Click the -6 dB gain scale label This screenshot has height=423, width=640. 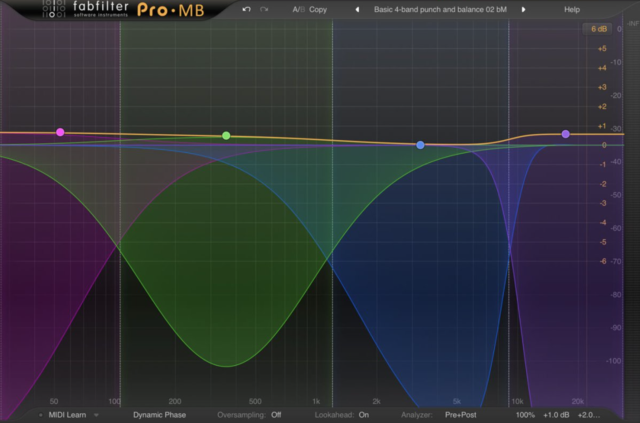point(603,261)
